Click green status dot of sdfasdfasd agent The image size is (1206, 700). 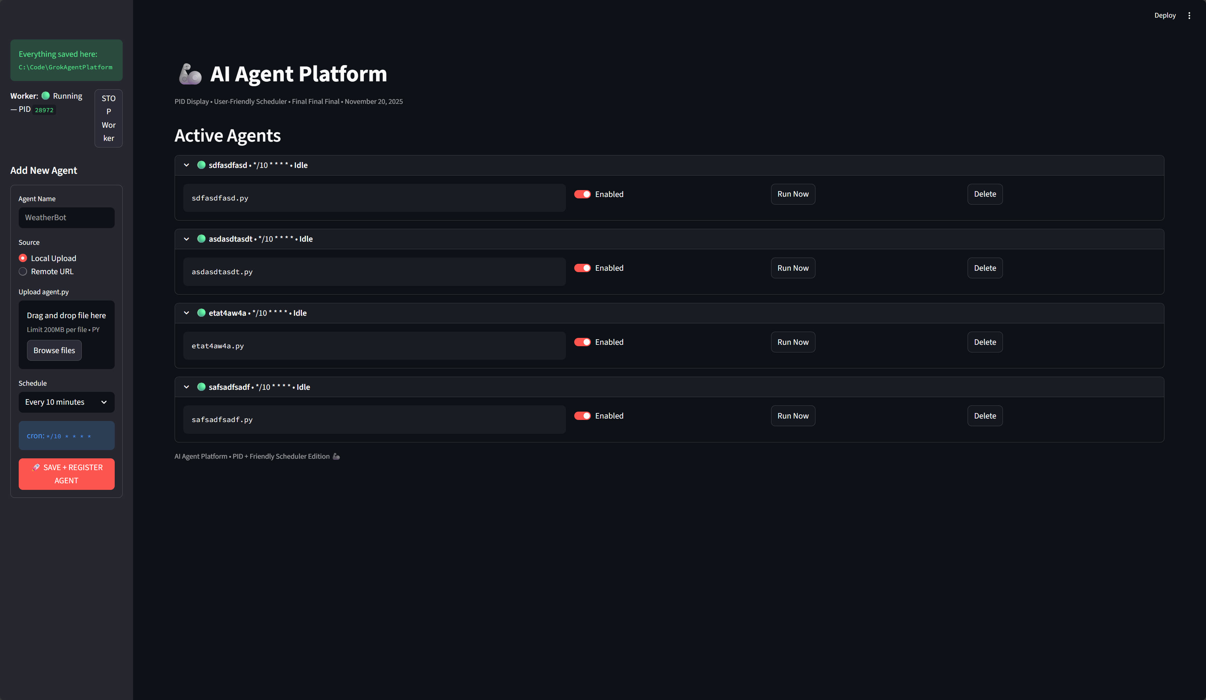201,165
